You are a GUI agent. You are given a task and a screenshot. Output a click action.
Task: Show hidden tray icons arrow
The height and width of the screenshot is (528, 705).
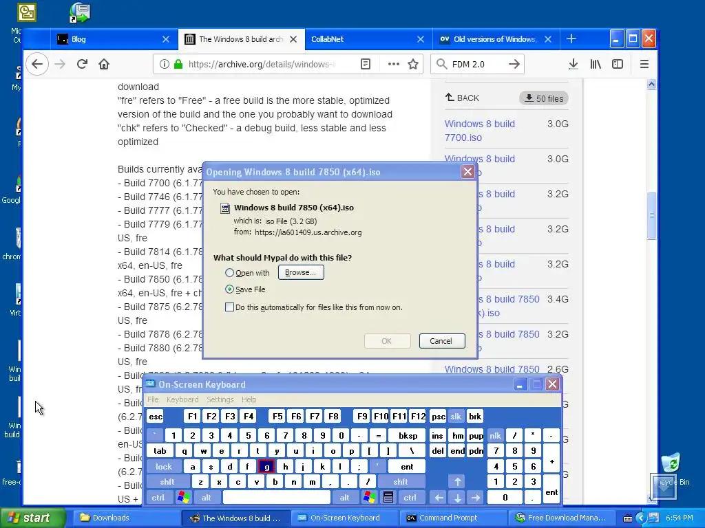[641, 518]
